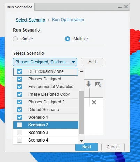This screenshot has height=162, width=140.
Task: Close the Run Scenarios dialog
Action: click(x=126, y=7)
